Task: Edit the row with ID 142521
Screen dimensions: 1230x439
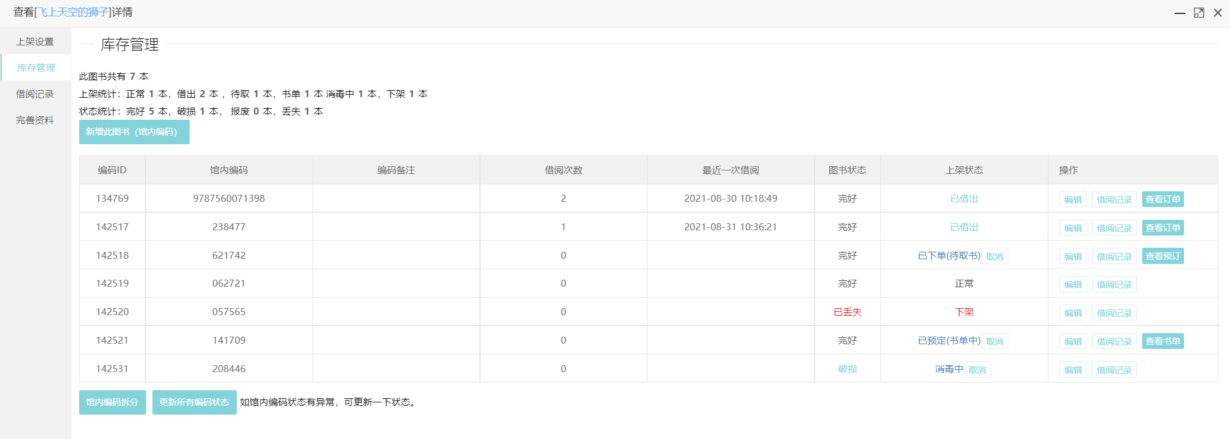Action: (1073, 341)
